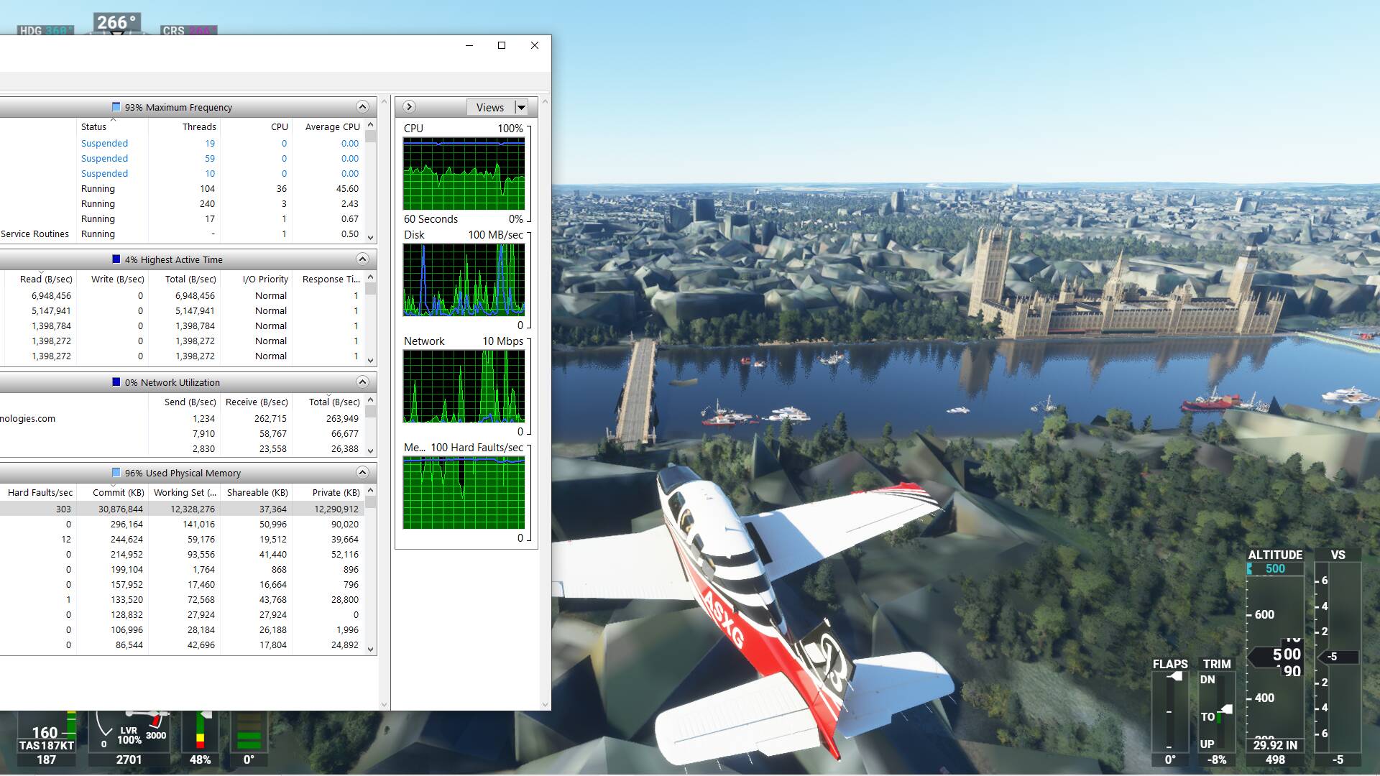The height and width of the screenshot is (776, 1380).
Task: Click the airspeed TAS readout in the sim
Action: click(46, 745)
